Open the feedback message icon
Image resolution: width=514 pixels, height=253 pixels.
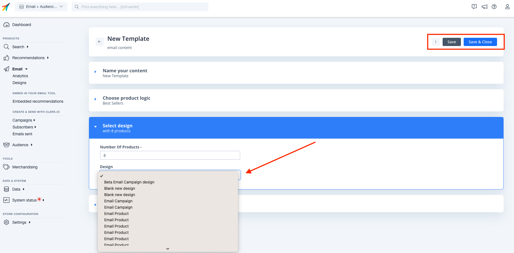(x=474, y=7)
